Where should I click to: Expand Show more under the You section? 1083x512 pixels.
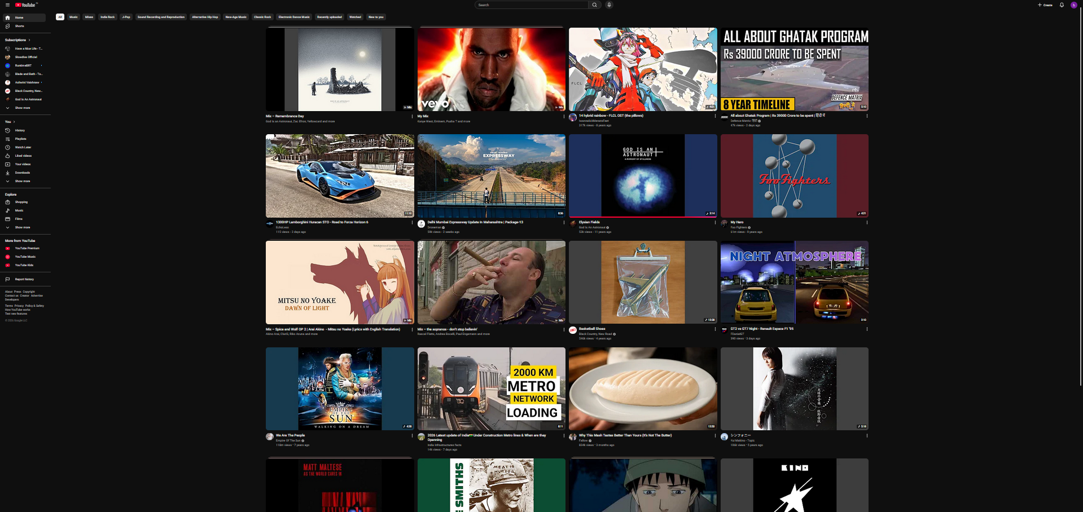tap(22, 181)
